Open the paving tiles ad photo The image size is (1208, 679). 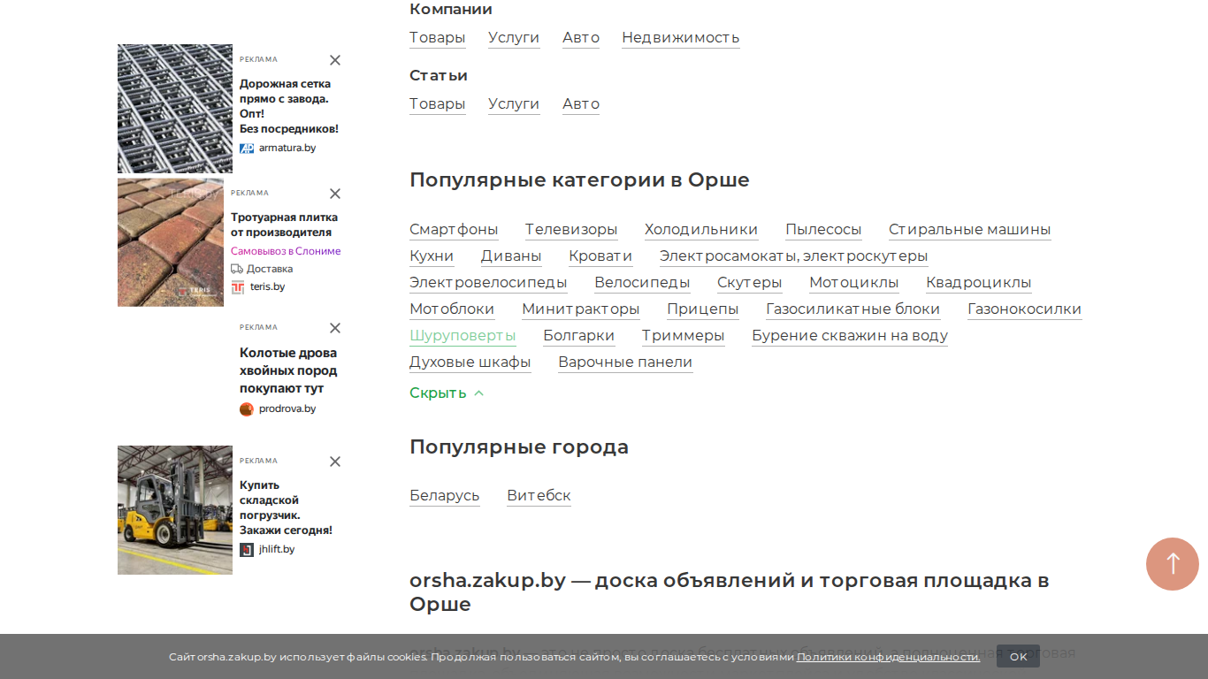171,242
